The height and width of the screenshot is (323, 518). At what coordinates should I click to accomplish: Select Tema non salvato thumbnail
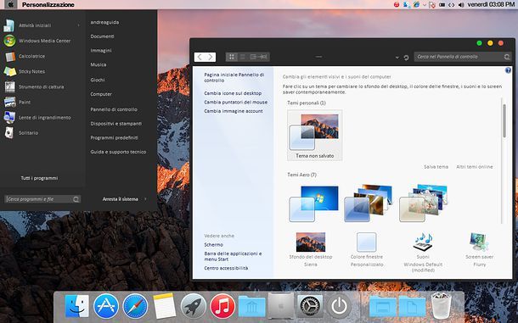[x=314, y=136]
